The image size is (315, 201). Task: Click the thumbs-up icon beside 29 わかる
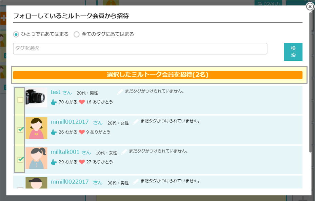point(54,162)
